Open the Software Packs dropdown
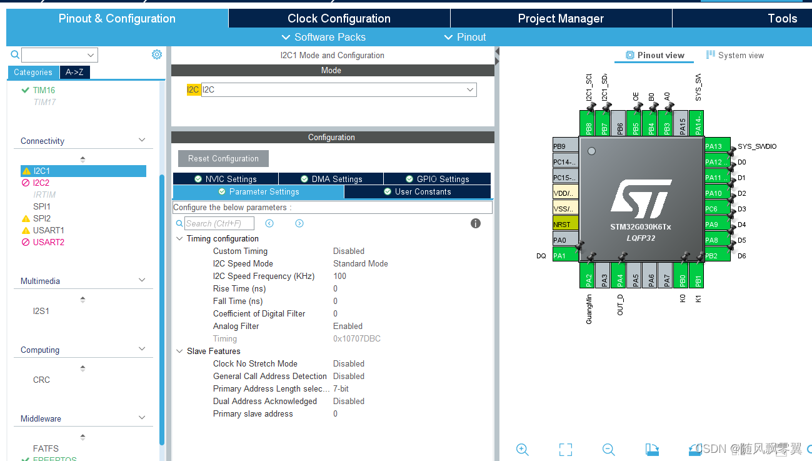 coord(324,37)
